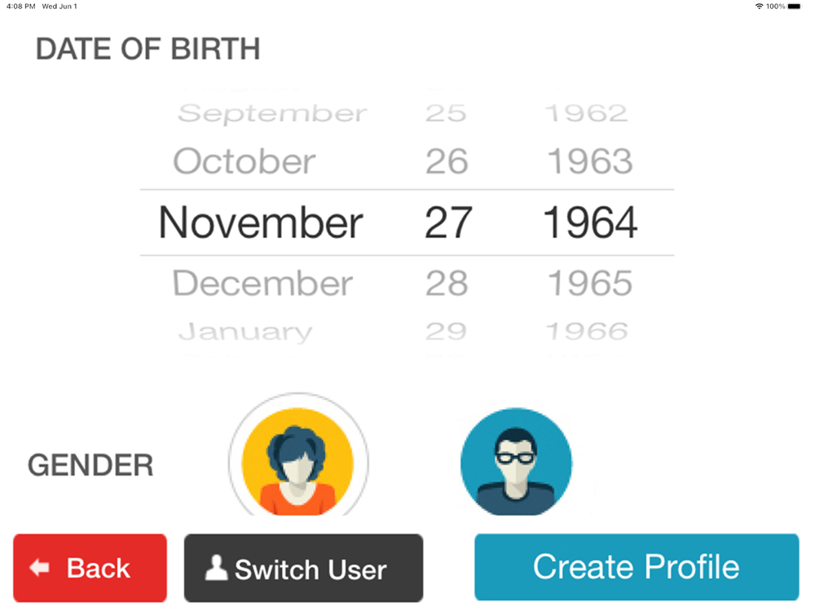Pick September in the month wheel

coord(271,114)
